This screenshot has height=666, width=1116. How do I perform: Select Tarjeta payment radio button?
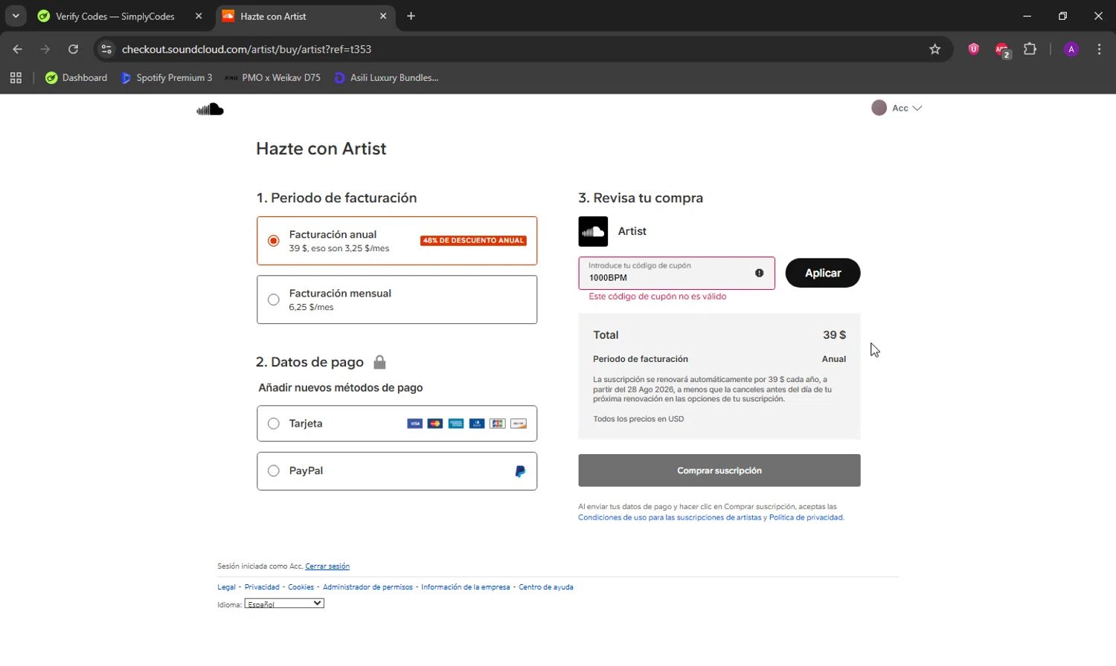coord(274,424)
